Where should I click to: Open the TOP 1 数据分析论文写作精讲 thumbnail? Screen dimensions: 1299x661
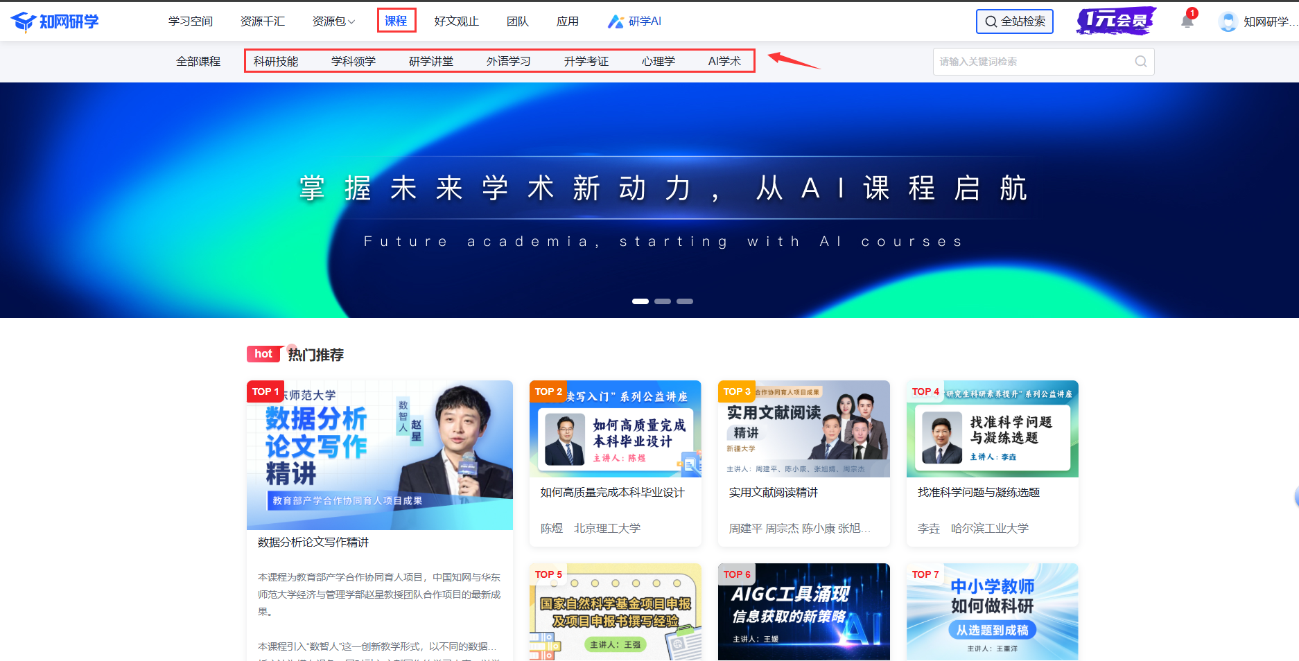[x=379, y=455]
